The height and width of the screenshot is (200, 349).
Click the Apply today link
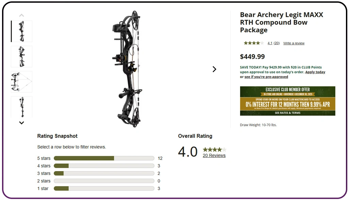315,72
